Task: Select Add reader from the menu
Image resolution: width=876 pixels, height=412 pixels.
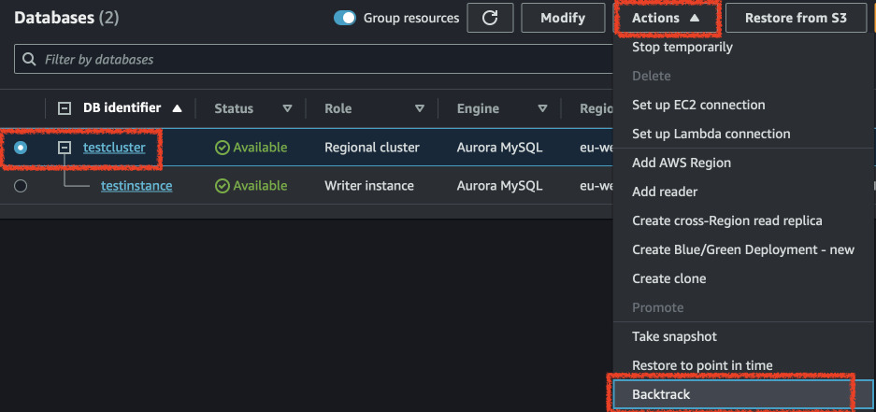Action: pyautogui.click(x=665, y=192)
